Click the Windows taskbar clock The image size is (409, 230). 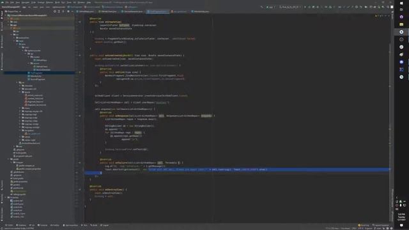point(401,217)
